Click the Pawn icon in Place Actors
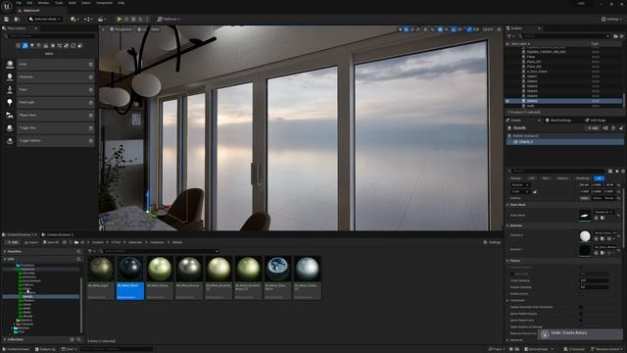The image size is (627, 353). coord(10,89)
